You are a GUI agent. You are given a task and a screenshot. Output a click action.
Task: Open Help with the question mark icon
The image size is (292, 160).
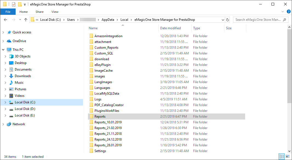click(288, 11)
